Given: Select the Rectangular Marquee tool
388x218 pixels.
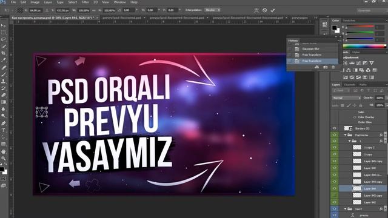Looking at the screenshot, I should coord(4,32).
